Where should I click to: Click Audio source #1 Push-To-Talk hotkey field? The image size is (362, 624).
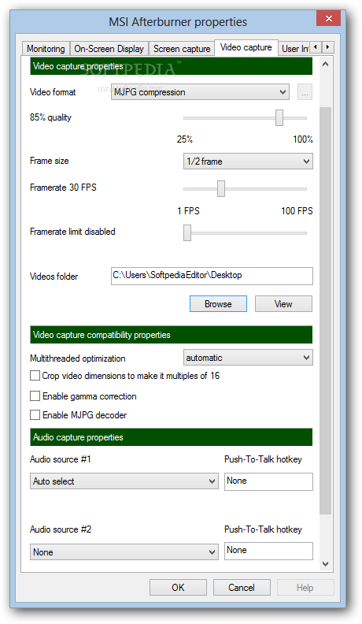pyautogui.click(x=268, y=481)
